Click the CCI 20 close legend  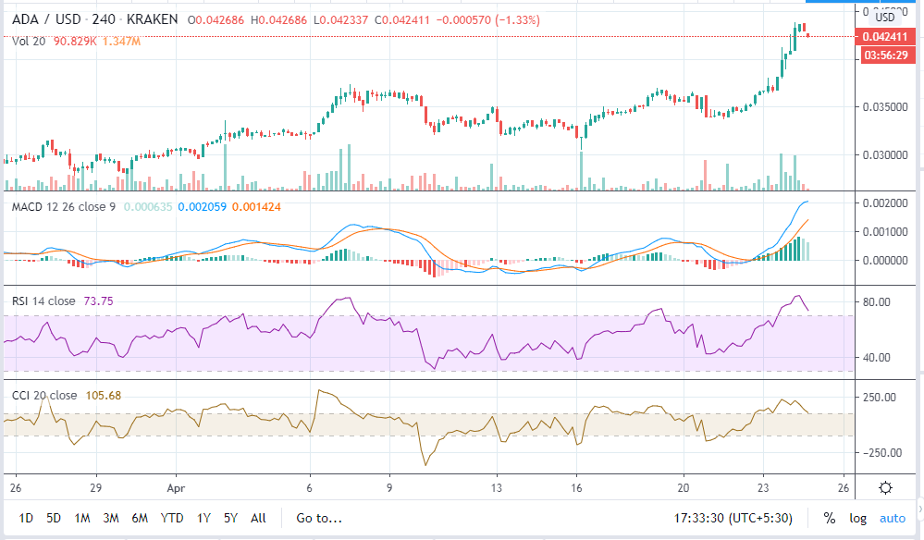click(x=44, y=395)
